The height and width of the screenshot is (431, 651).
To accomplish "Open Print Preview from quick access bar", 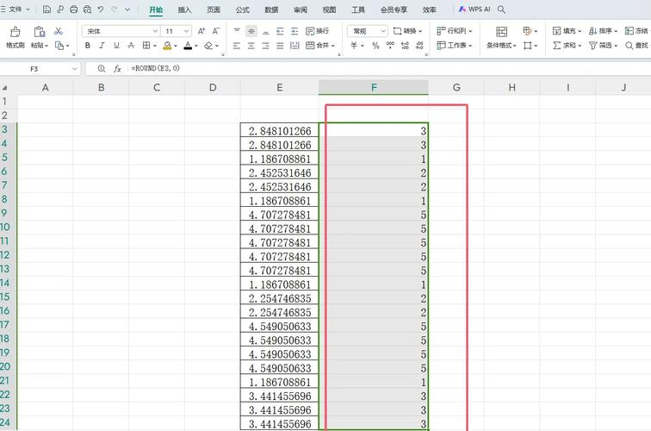I will [x=87, y=9].
